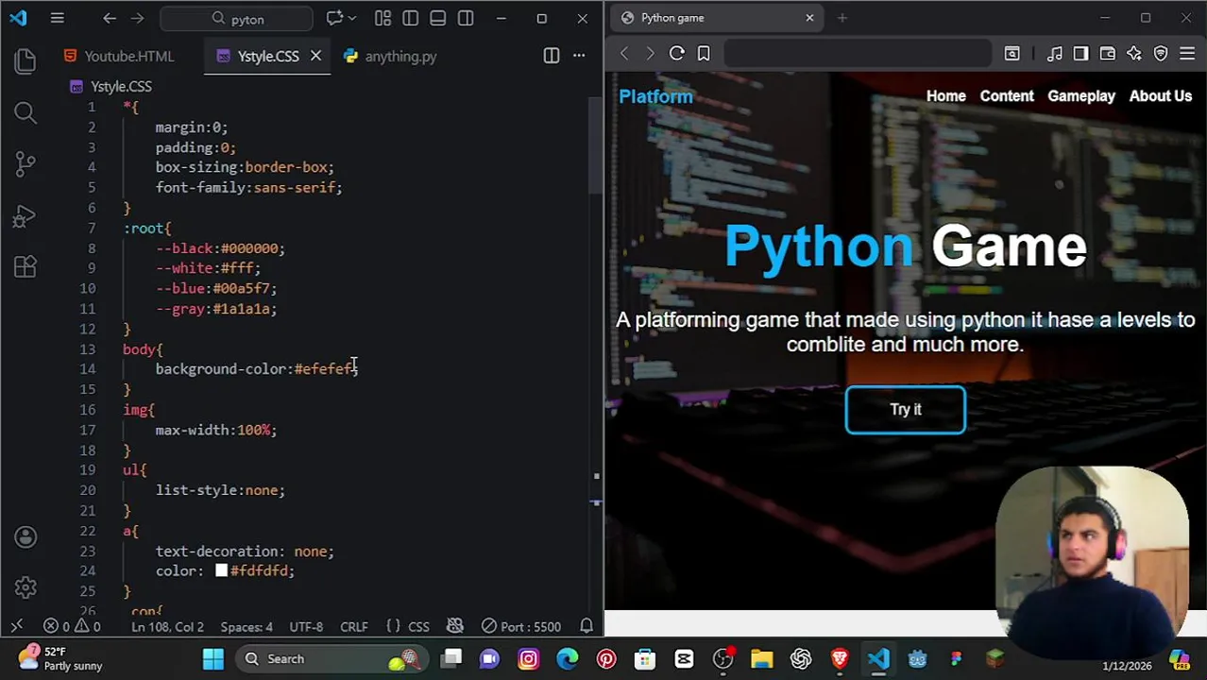Screen dimensions: 1207x680
Task: Toggle the primary side bar
Action: click(x=410, y=18)
